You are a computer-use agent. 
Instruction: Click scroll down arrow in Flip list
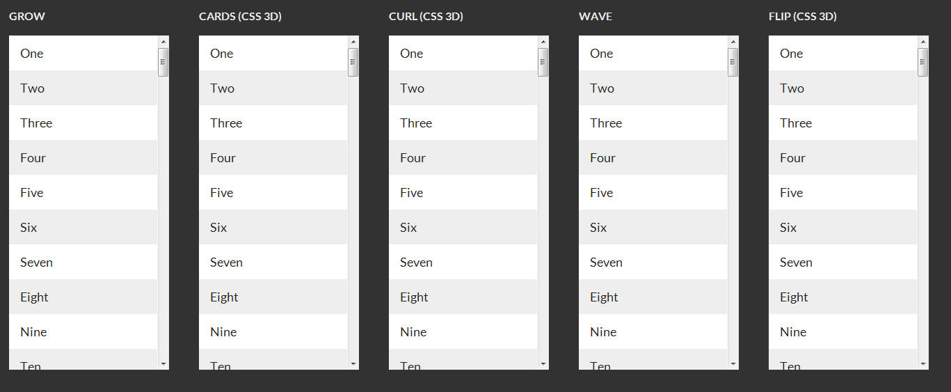(923, 363)
